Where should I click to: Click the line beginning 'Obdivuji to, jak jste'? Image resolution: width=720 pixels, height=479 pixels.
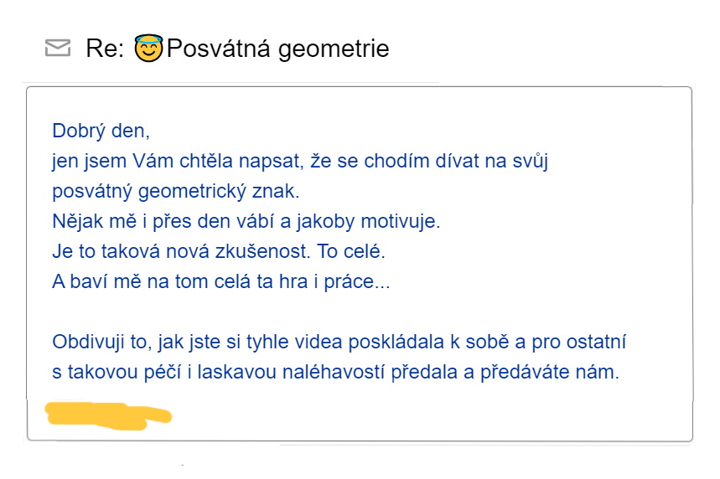[339, 343]
